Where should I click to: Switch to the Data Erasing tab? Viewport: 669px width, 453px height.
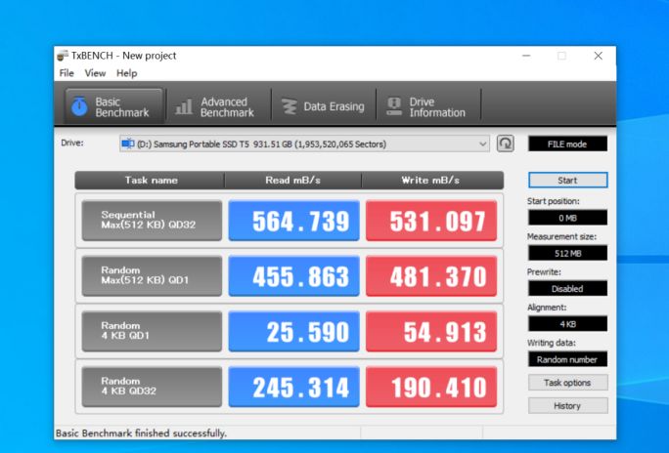point(324,106)
